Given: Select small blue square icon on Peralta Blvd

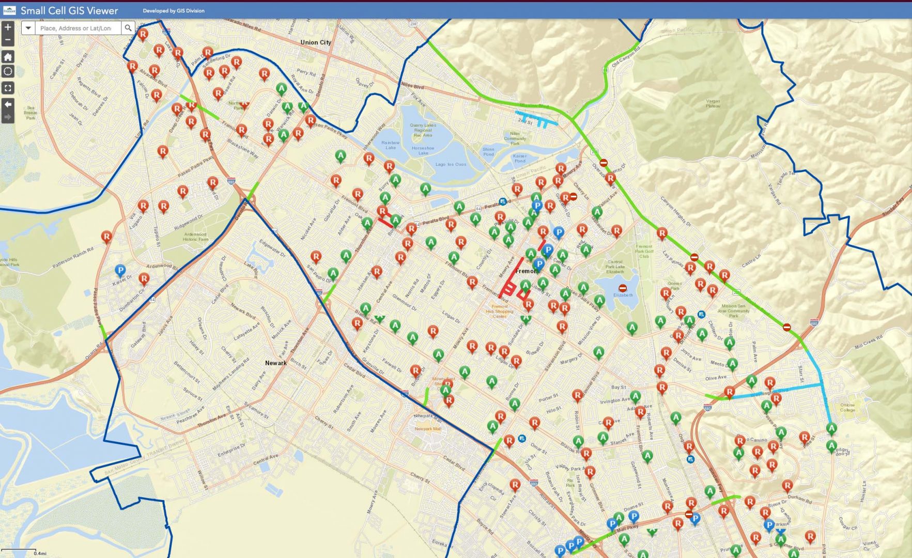Looking at the screenshot, I should click(x=502, y=202).
